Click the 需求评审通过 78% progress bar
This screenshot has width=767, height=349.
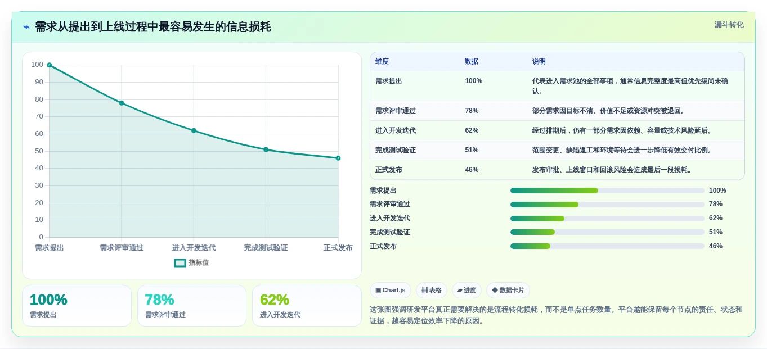[x=607, y=205]
